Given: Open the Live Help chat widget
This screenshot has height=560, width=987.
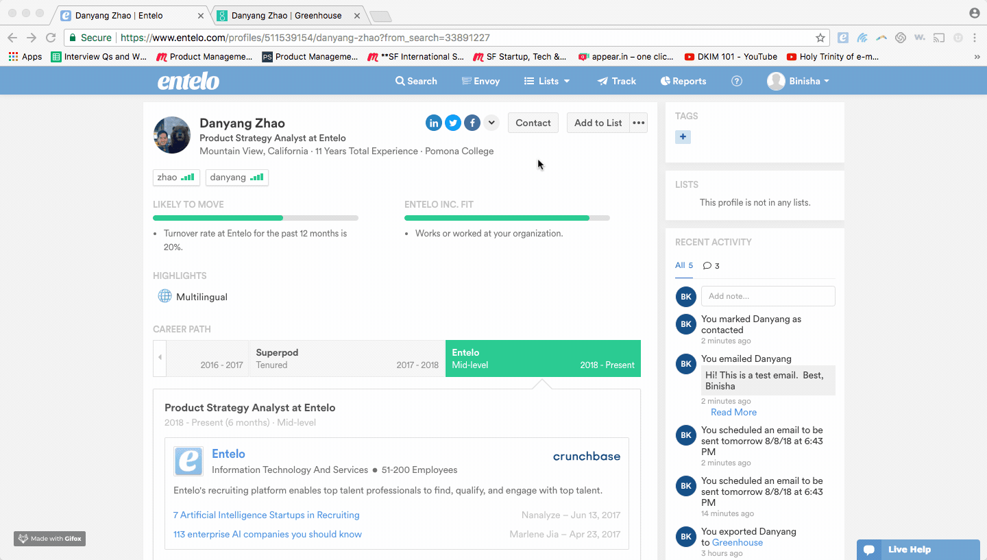Looking at the screenshot, I should (x=918, y=550).
